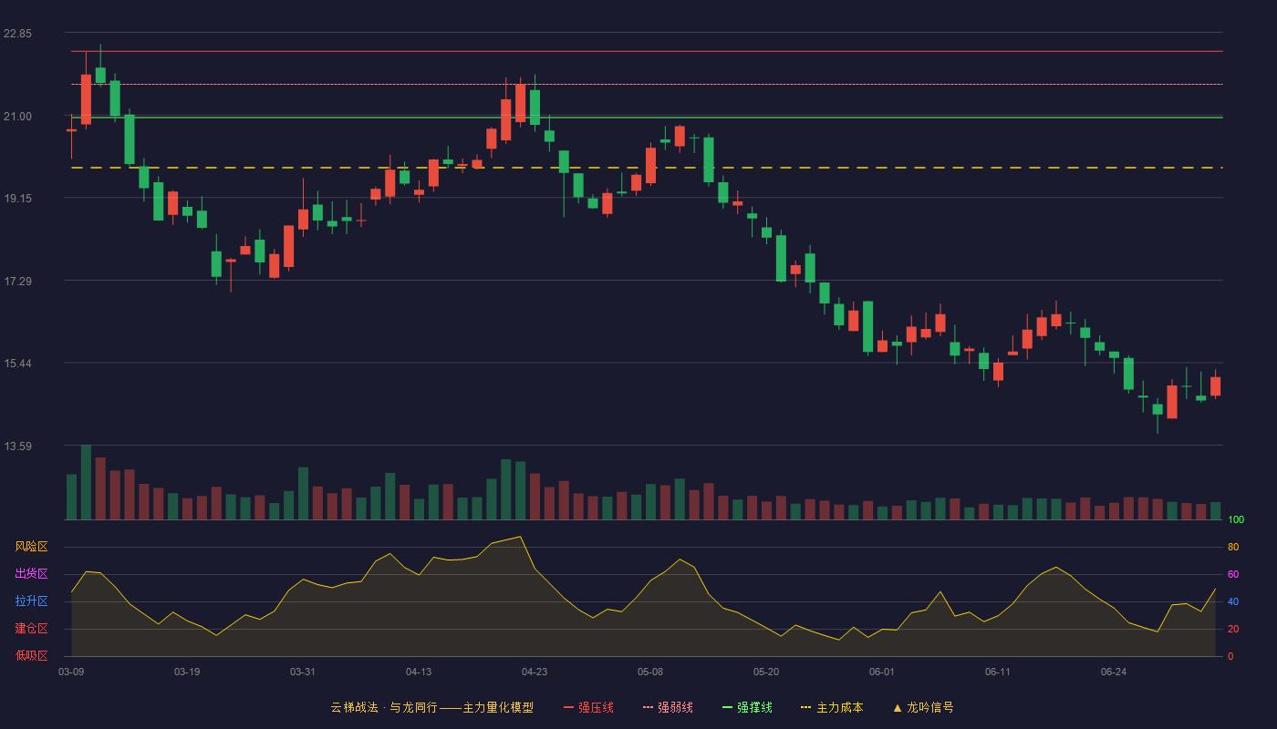Click the 建仓区 zone label
Image resolution: width=1277 pixels, height=729 pixels.
[31, 629]
